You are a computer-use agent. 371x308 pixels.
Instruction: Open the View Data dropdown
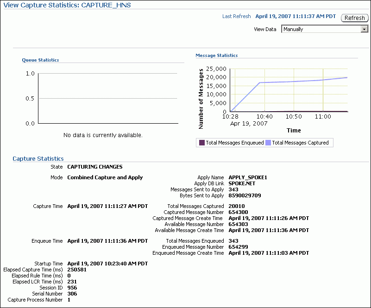pyautogui.click(x=324, y=29)
